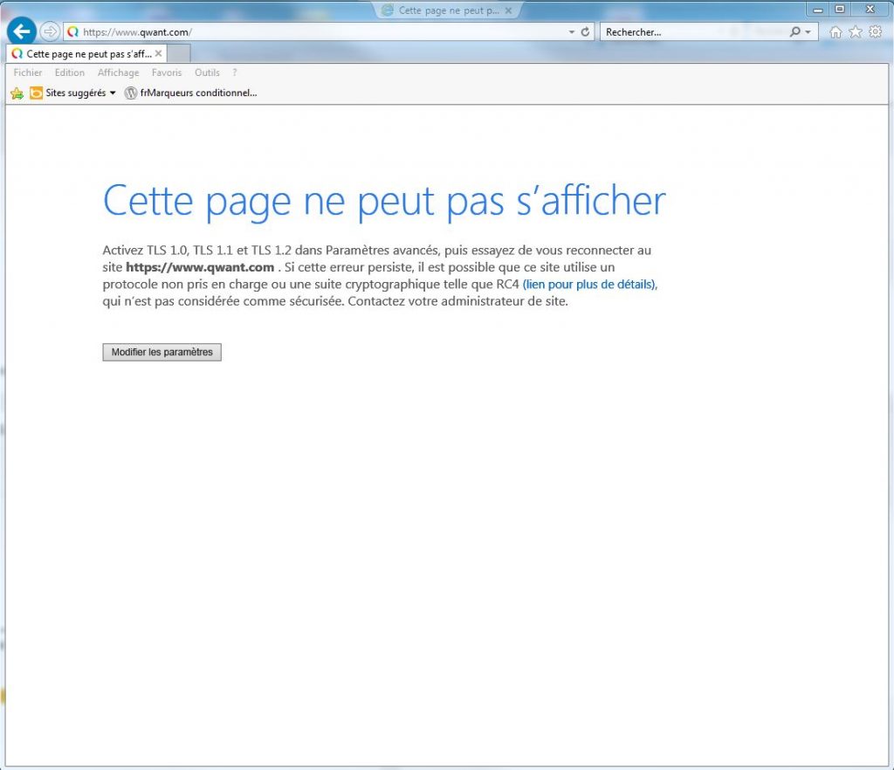Refresh the page with reload icon
The height and width of the screenshot is (770, 894).
585,31
